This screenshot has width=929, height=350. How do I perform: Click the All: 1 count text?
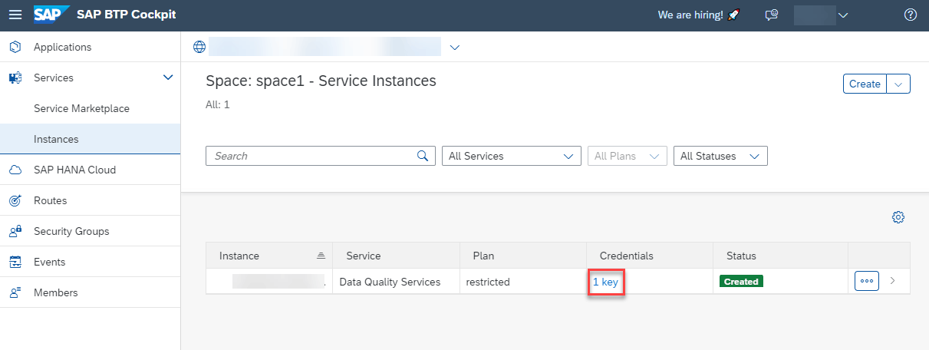[218, 104]
